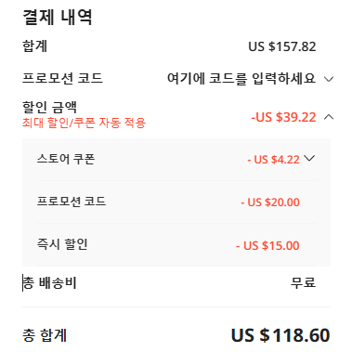The height and width of the screenshot is (352, 352).
Task: Expand the 스토어 쿠폰 chevron
Action: tap(309, 159)
